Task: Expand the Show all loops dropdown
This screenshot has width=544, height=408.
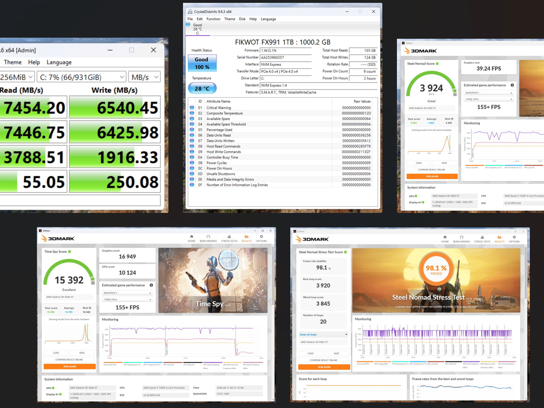Action: pyautogui.click(x=323, y=335)
